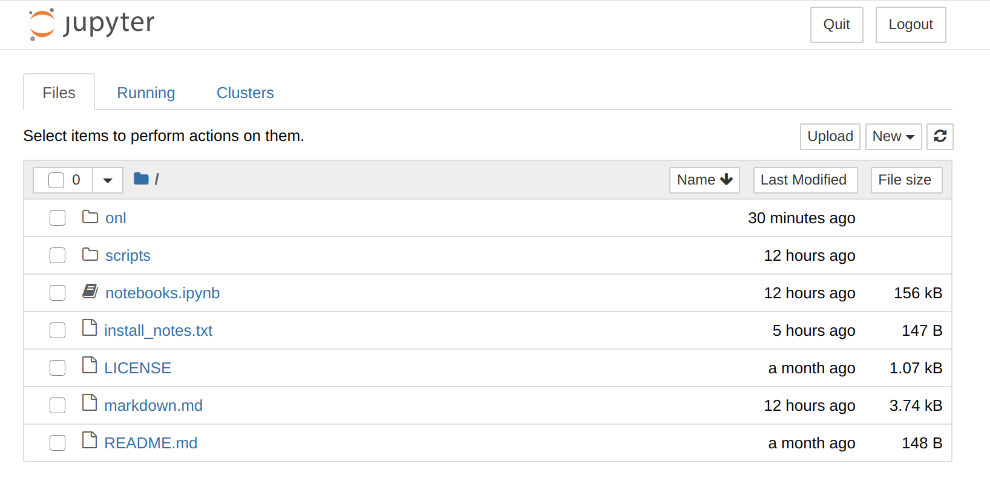990x484 pixels.
Task: Click the refresh notebook list icon
Action: [940, 136]
